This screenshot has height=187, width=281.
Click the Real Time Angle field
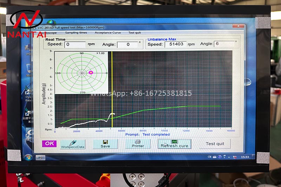coord(128,45)
